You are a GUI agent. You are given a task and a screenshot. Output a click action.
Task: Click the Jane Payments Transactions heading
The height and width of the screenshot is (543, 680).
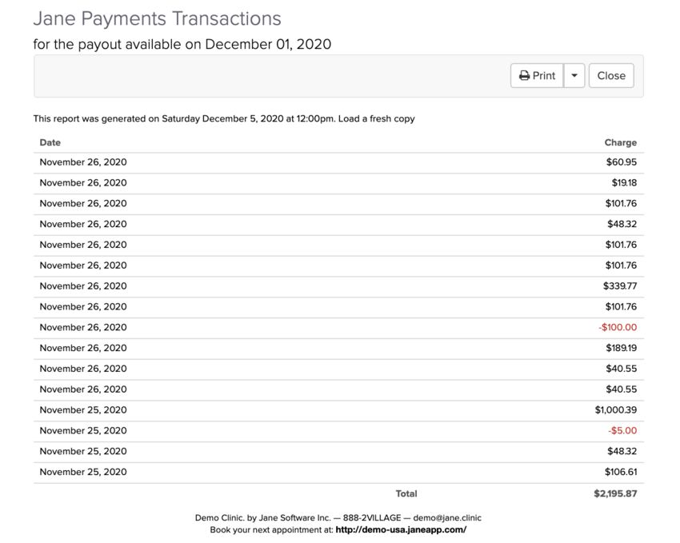[x=157, y=18]
